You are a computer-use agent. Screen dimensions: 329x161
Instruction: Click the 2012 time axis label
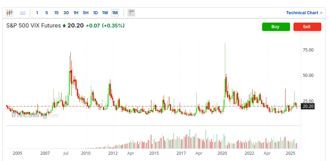[x=113, y=153]
